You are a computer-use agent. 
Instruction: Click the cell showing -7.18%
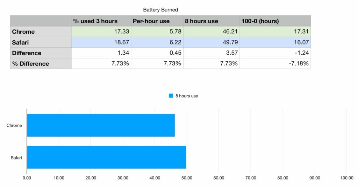pos(275,64)
